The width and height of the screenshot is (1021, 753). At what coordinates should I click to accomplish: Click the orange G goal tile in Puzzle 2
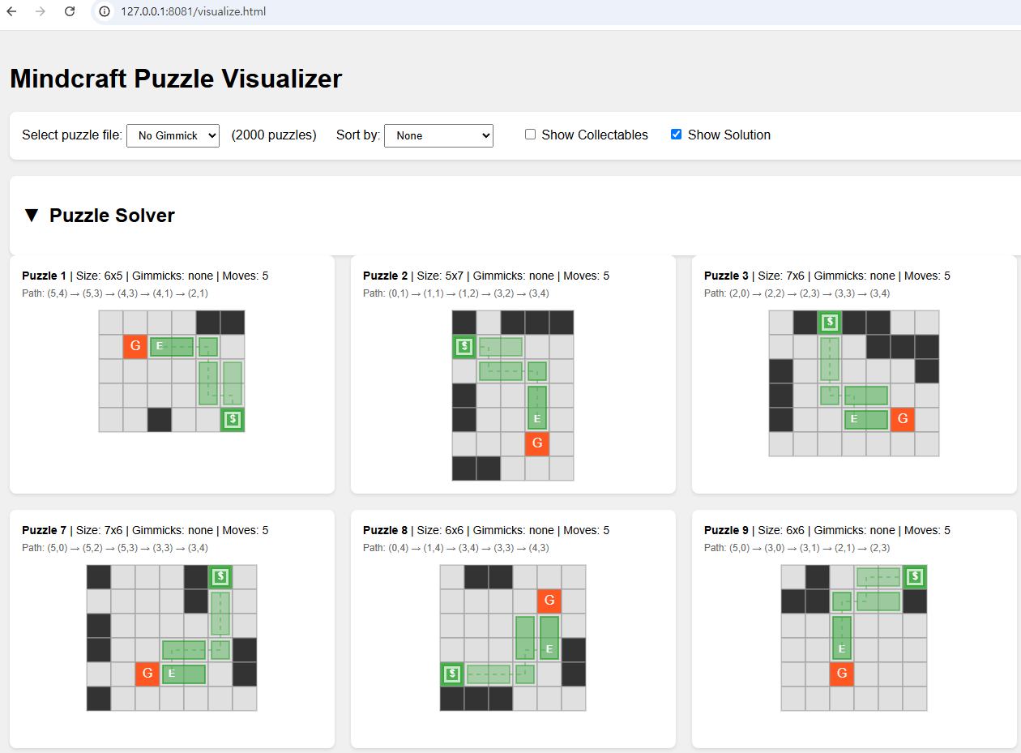pos(537,443)
